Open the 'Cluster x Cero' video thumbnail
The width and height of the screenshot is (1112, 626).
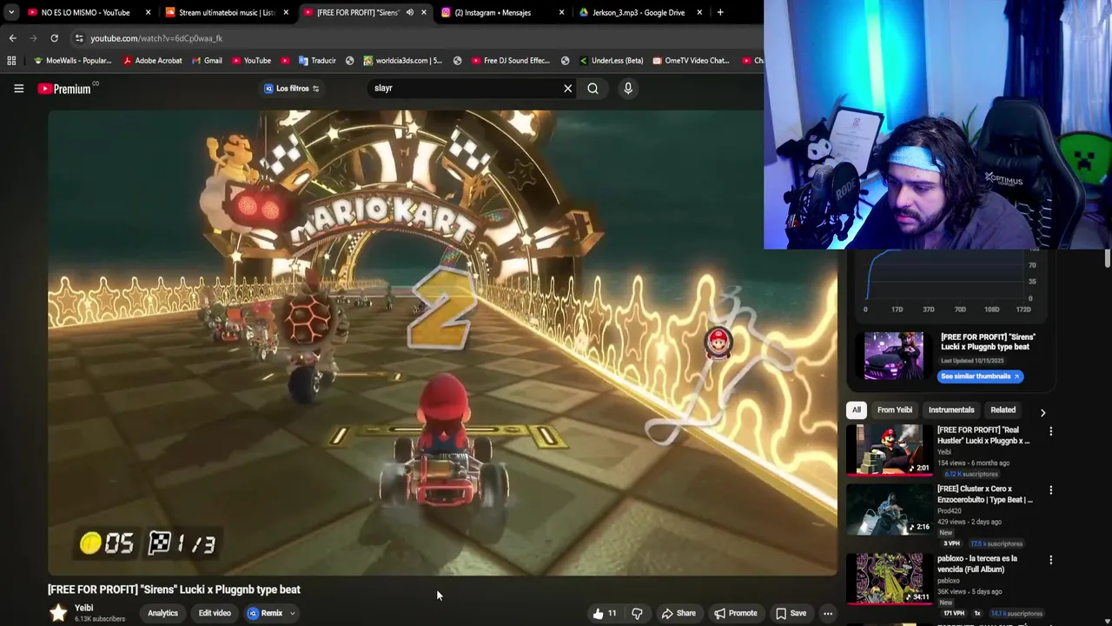point(890,509)
